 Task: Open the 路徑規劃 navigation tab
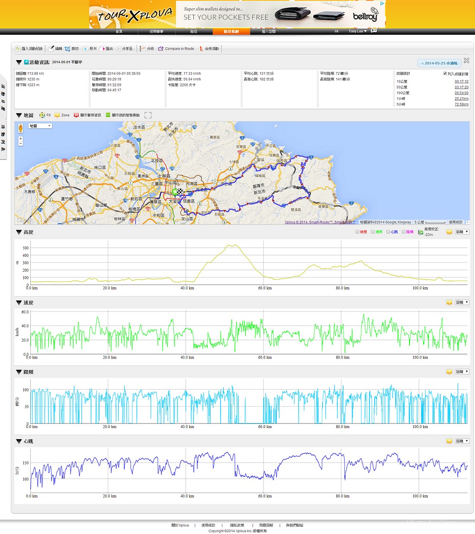[231, 32]
